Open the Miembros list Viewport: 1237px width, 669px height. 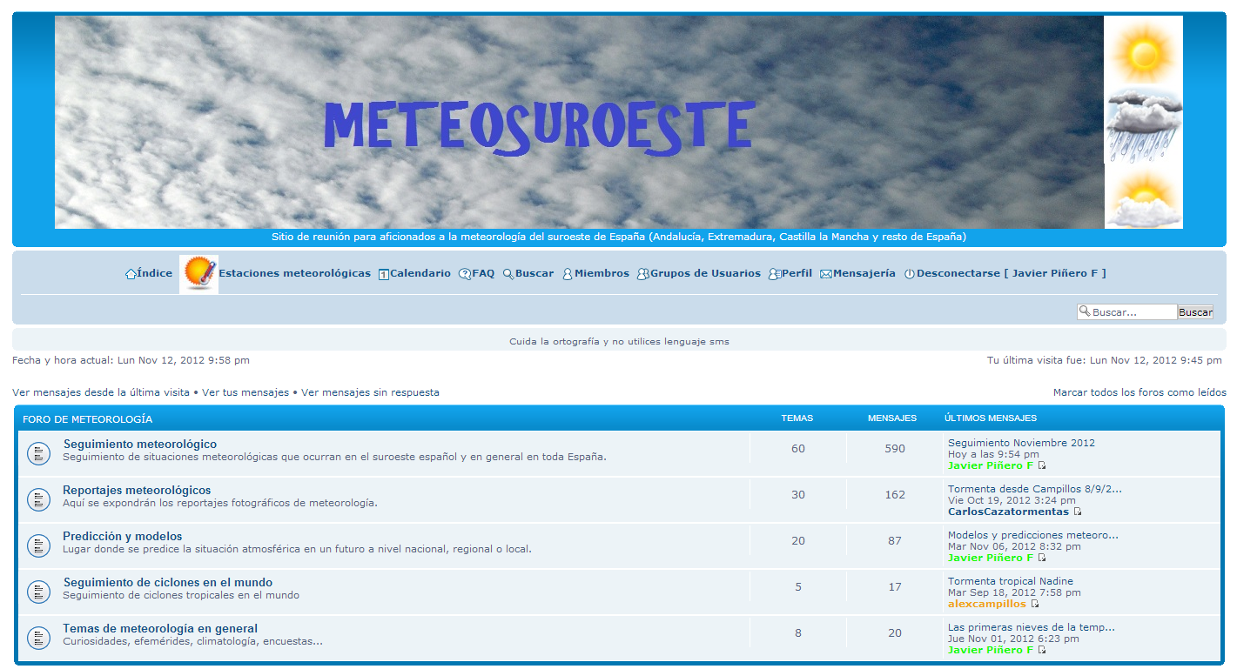[x=602, y=273]
